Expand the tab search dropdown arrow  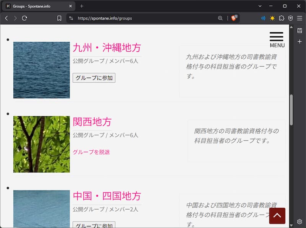(x=260, y=6)
